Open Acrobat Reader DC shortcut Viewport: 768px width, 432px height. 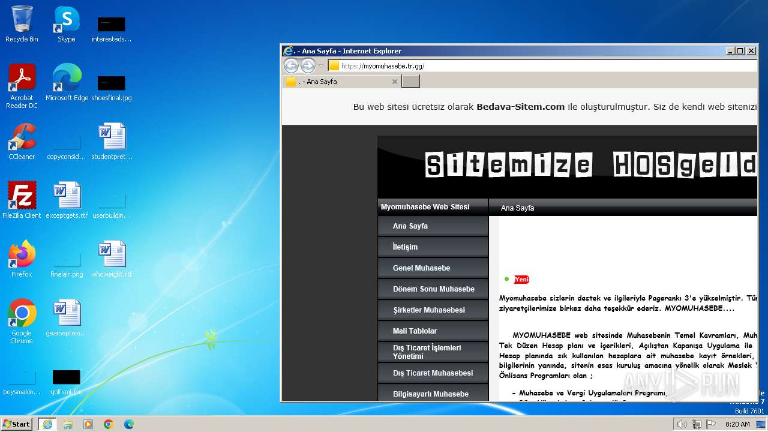pyautogui.click(x=22, y=86)
